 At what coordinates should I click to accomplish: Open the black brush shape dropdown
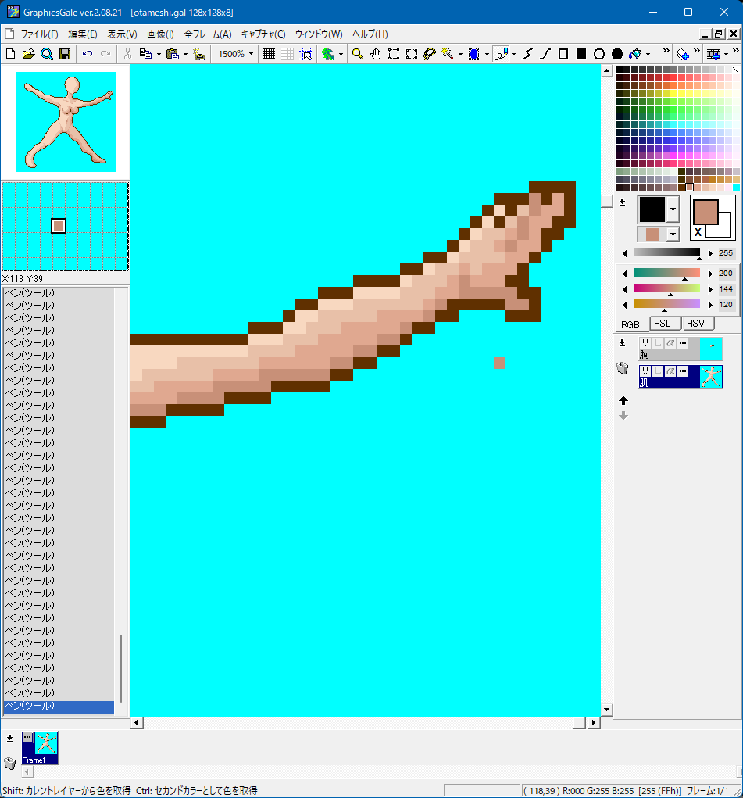[x=673, y=209]
